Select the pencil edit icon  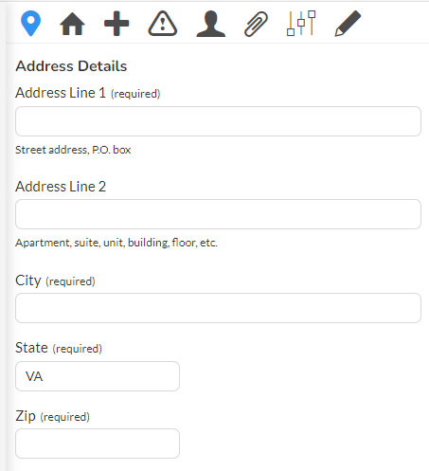(348, 24)
